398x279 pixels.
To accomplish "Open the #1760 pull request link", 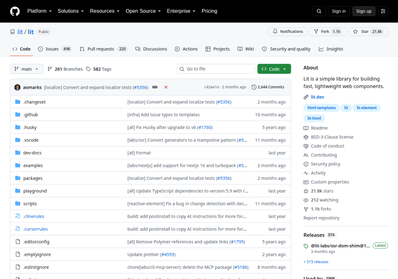I will [x=205, y=127].
